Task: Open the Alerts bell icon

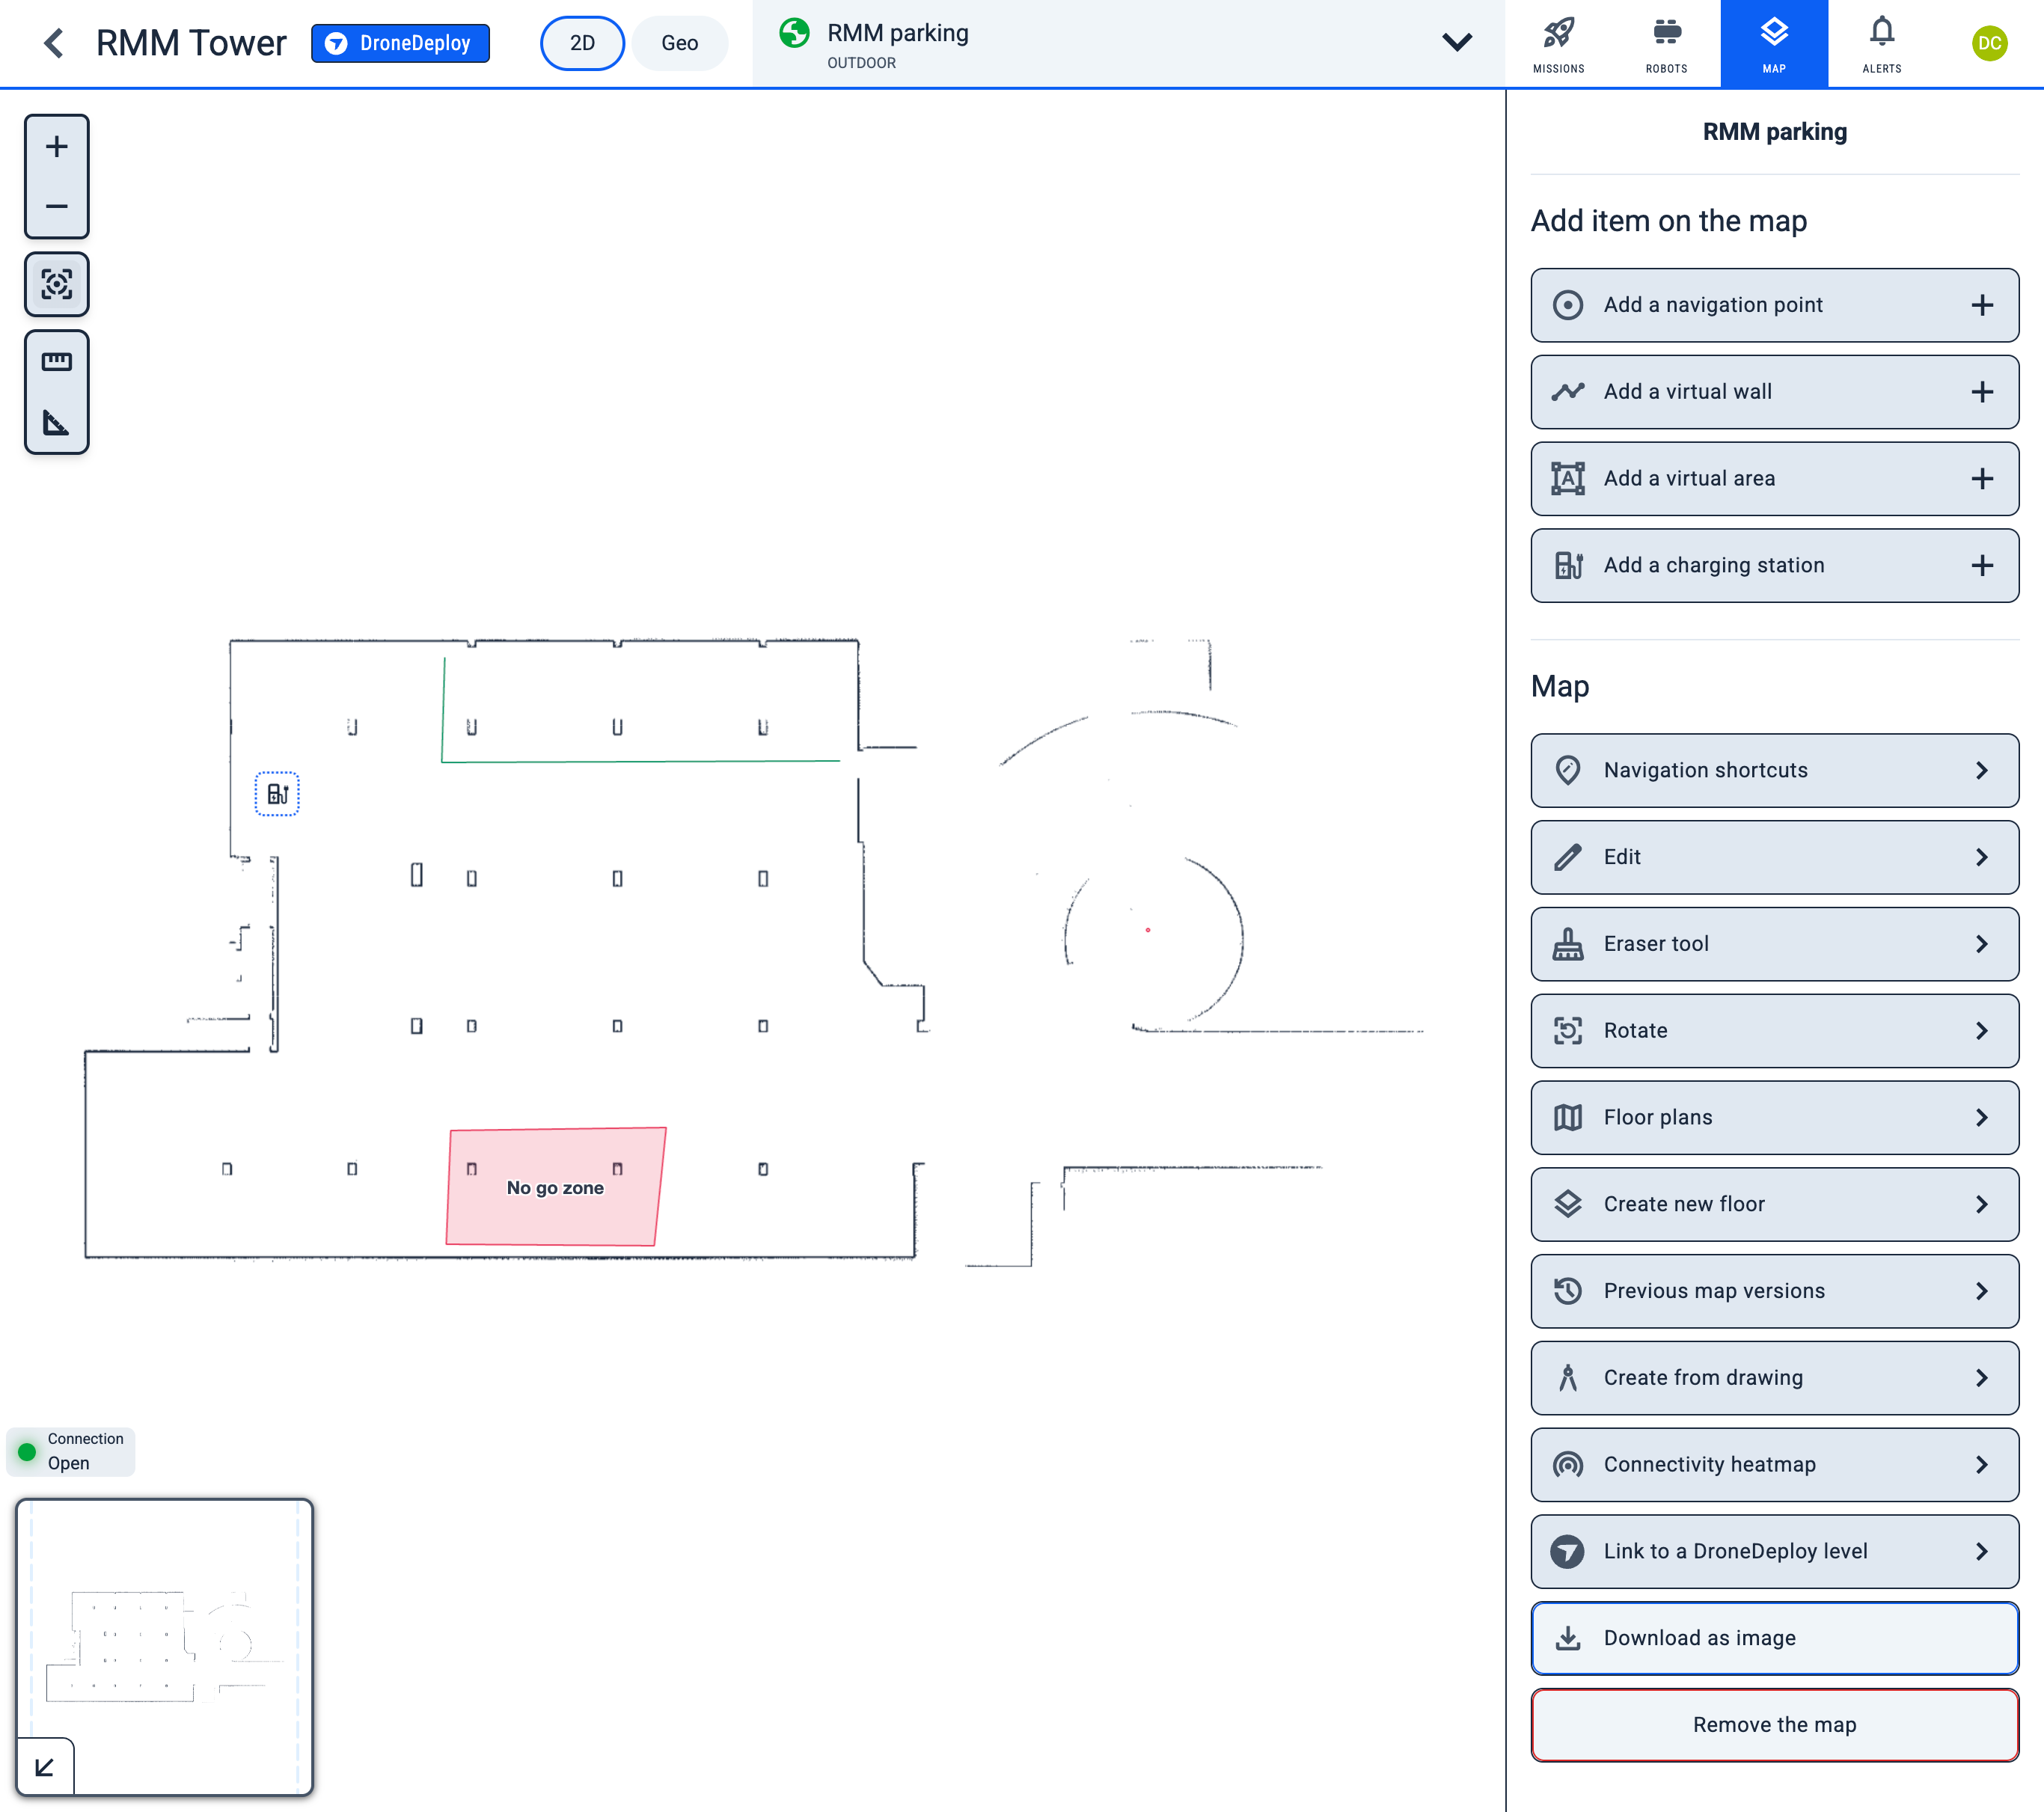Action: (x=1881, y=44)
